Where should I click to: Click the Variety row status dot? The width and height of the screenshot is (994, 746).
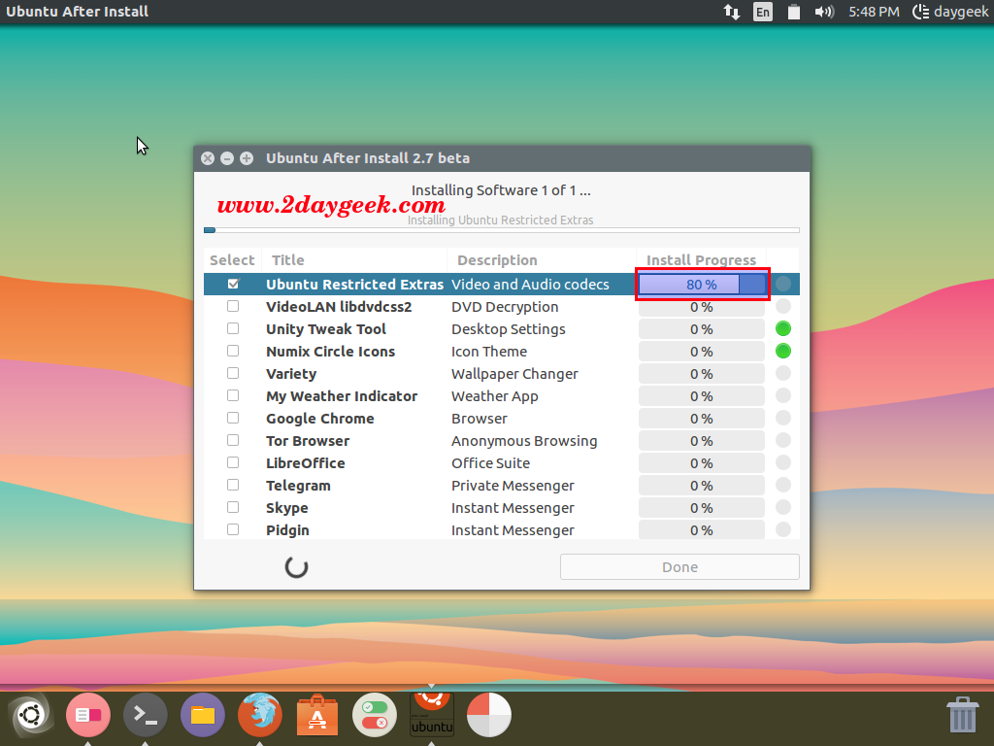(x=783, y=373)
